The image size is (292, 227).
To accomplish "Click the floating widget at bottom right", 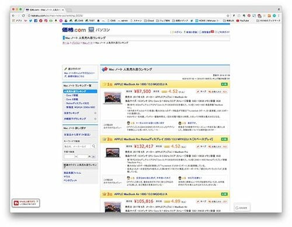I will [x=242, y=208].
